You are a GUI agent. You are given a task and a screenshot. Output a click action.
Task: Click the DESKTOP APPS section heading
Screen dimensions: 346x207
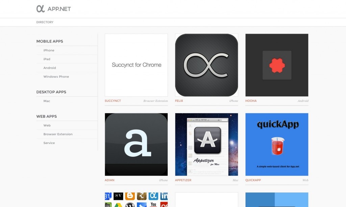point(51,92)
